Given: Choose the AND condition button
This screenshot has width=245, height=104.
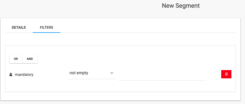Looking at the screenshot, I should click(30, 59).
